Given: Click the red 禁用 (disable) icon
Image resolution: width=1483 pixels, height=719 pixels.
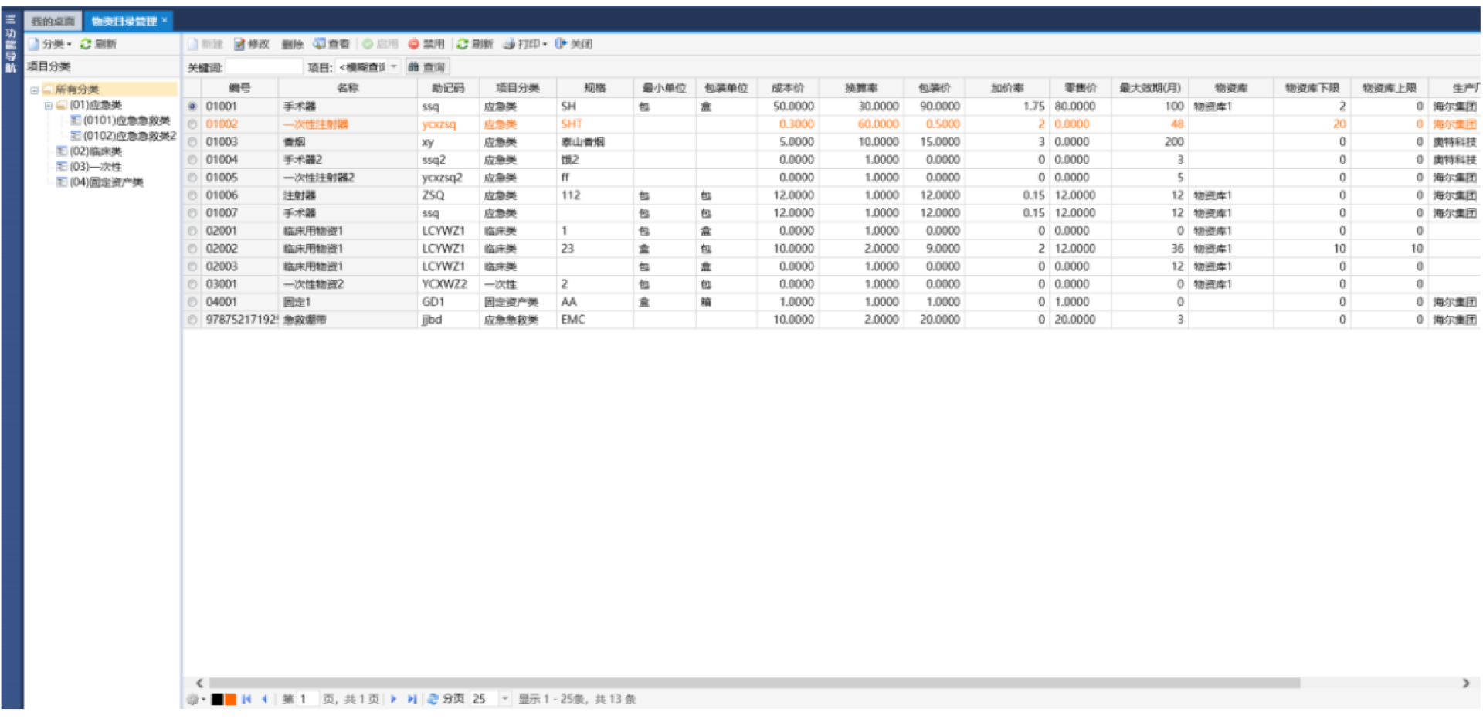Looking at the screenshot, I should [414, 44].
